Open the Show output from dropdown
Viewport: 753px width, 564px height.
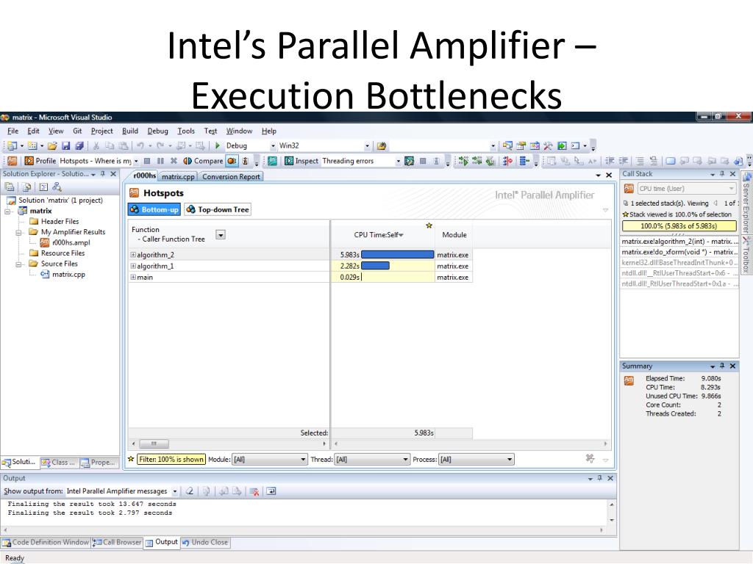[175, 491]
